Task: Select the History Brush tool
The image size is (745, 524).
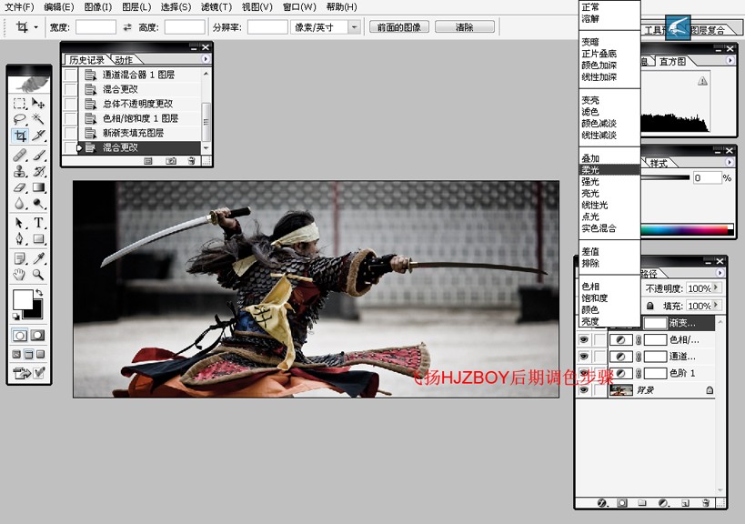Action: pyautogui.click(x=38, y=171)
